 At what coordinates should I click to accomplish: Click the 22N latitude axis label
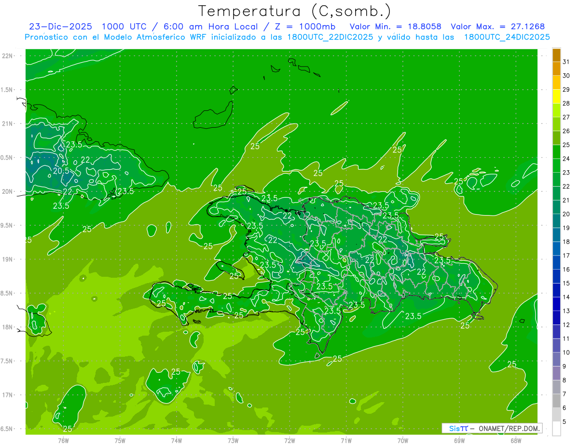tap(8, 56)
